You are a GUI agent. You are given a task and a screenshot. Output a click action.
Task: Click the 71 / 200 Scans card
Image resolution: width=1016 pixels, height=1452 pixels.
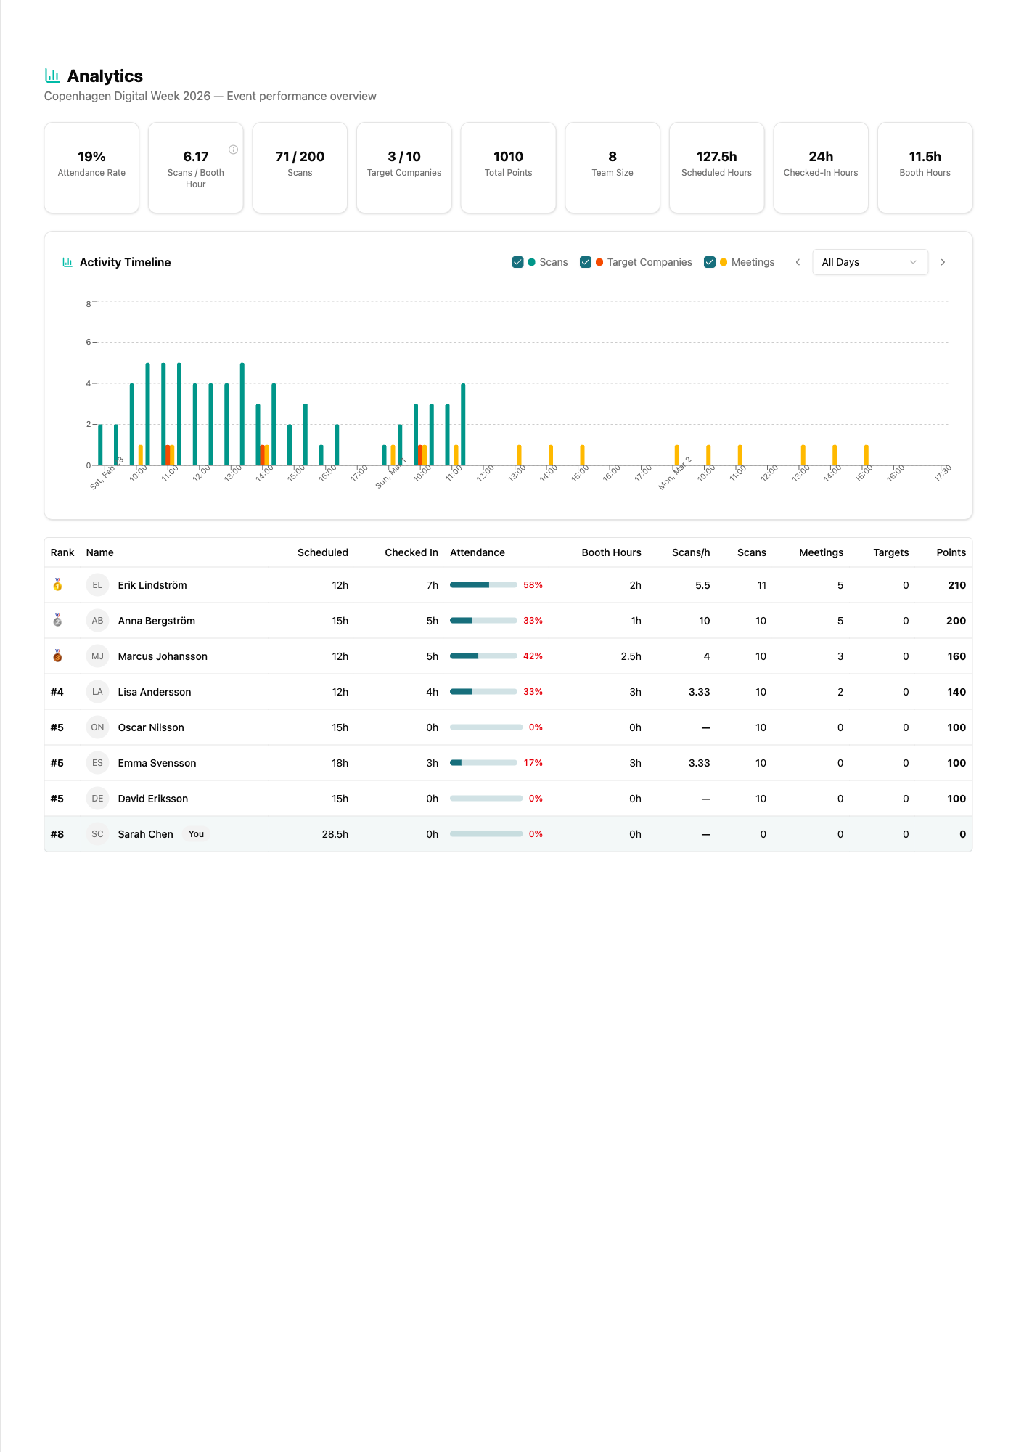pos(300,168)
